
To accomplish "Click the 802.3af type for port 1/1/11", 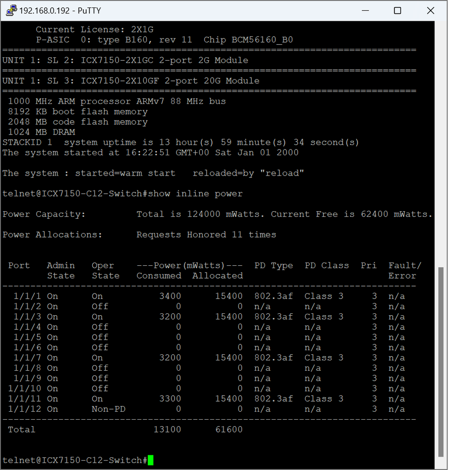I will [273, 398].
